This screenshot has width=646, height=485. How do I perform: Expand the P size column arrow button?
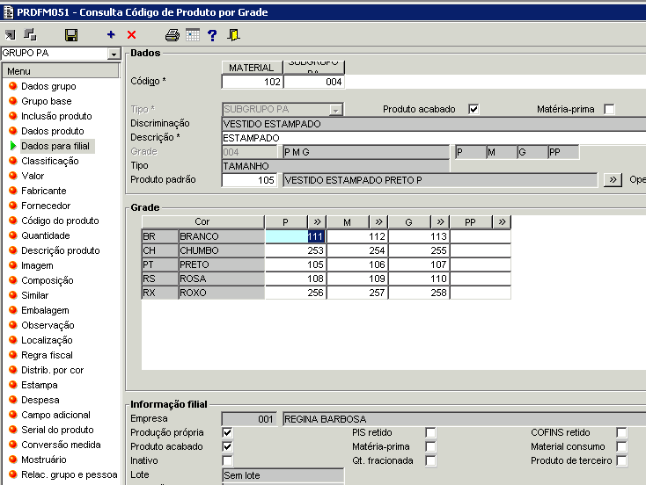(318, 222)
